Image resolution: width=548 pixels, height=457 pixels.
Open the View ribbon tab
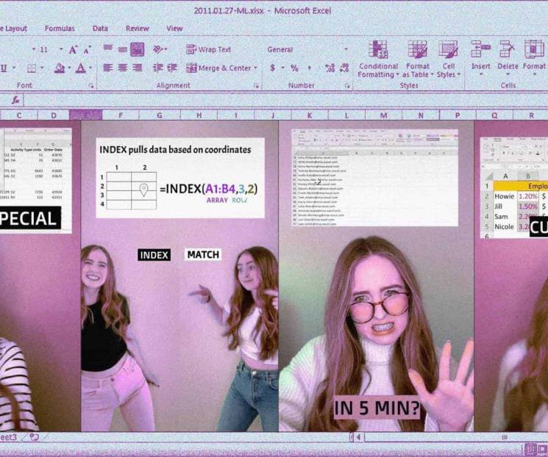pyautogui.click(x=174, y=29)
